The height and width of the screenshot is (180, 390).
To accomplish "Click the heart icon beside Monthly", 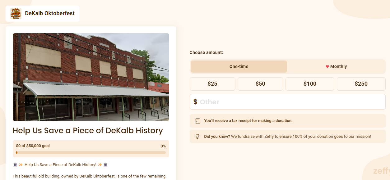I will pos(327,66).
